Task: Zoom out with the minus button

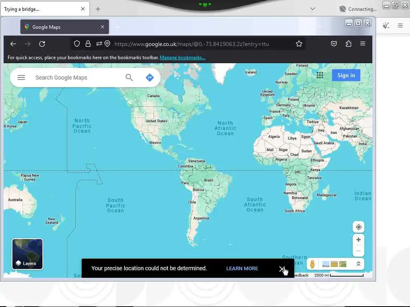Action: point(358,251)
